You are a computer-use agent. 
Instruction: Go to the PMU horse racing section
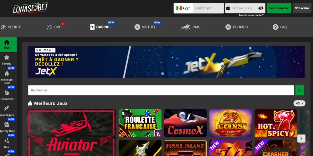point(191,27)
